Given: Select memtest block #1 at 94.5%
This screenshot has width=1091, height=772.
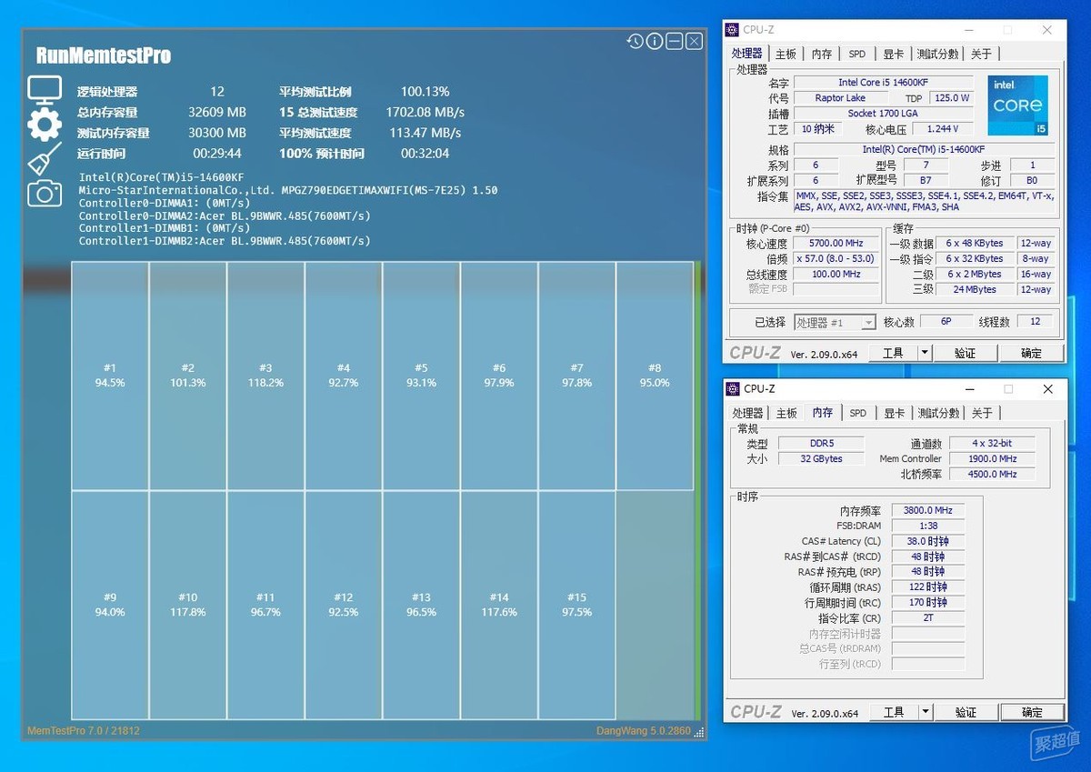Looking at the screenshot, I should [110, 376].
